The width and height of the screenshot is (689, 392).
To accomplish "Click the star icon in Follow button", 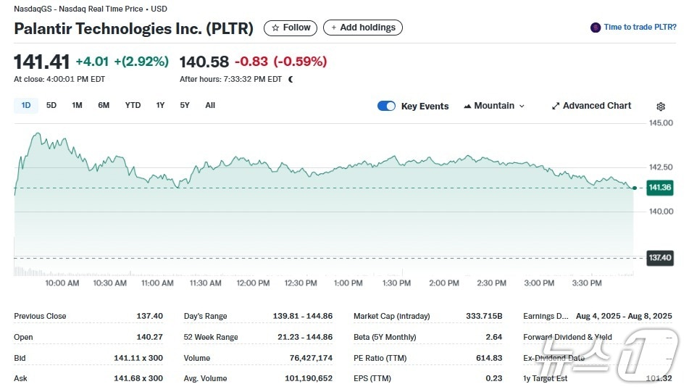I will pyautogui.click(x=275, y=28).
